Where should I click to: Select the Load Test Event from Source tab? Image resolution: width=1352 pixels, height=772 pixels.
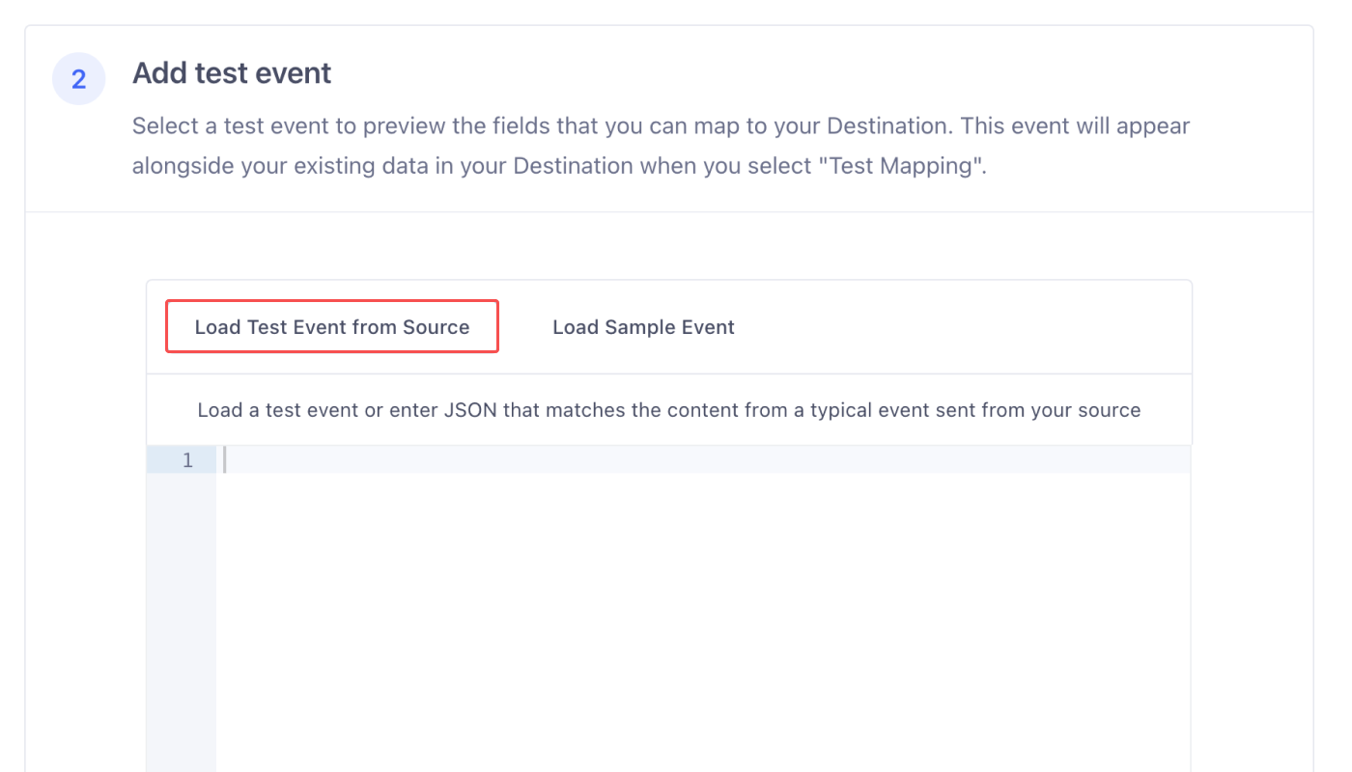click(x=332, y=327)
